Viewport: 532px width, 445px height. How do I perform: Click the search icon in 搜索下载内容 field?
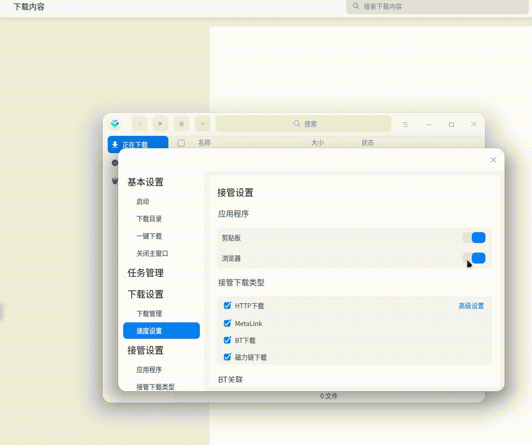point(355,6)
